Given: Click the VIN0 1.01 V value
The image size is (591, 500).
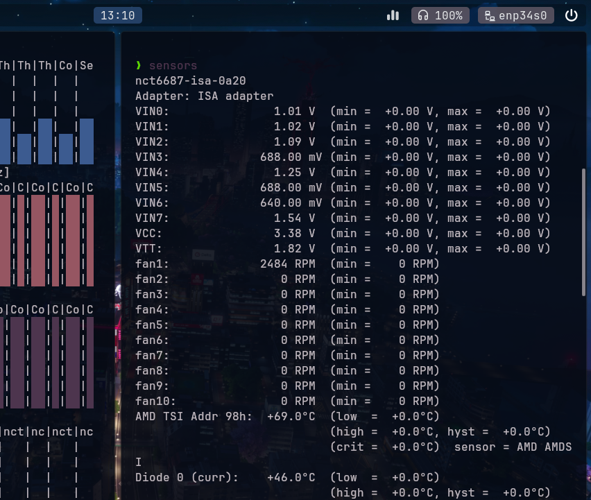Looking at the screenshot, I should point(294,111).
